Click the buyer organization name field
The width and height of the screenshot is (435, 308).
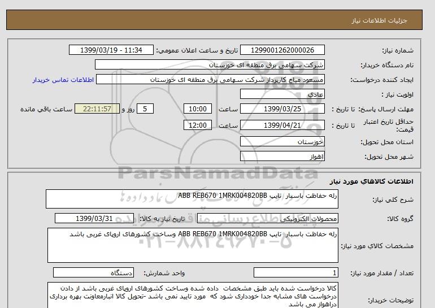[x=210, y=65]
